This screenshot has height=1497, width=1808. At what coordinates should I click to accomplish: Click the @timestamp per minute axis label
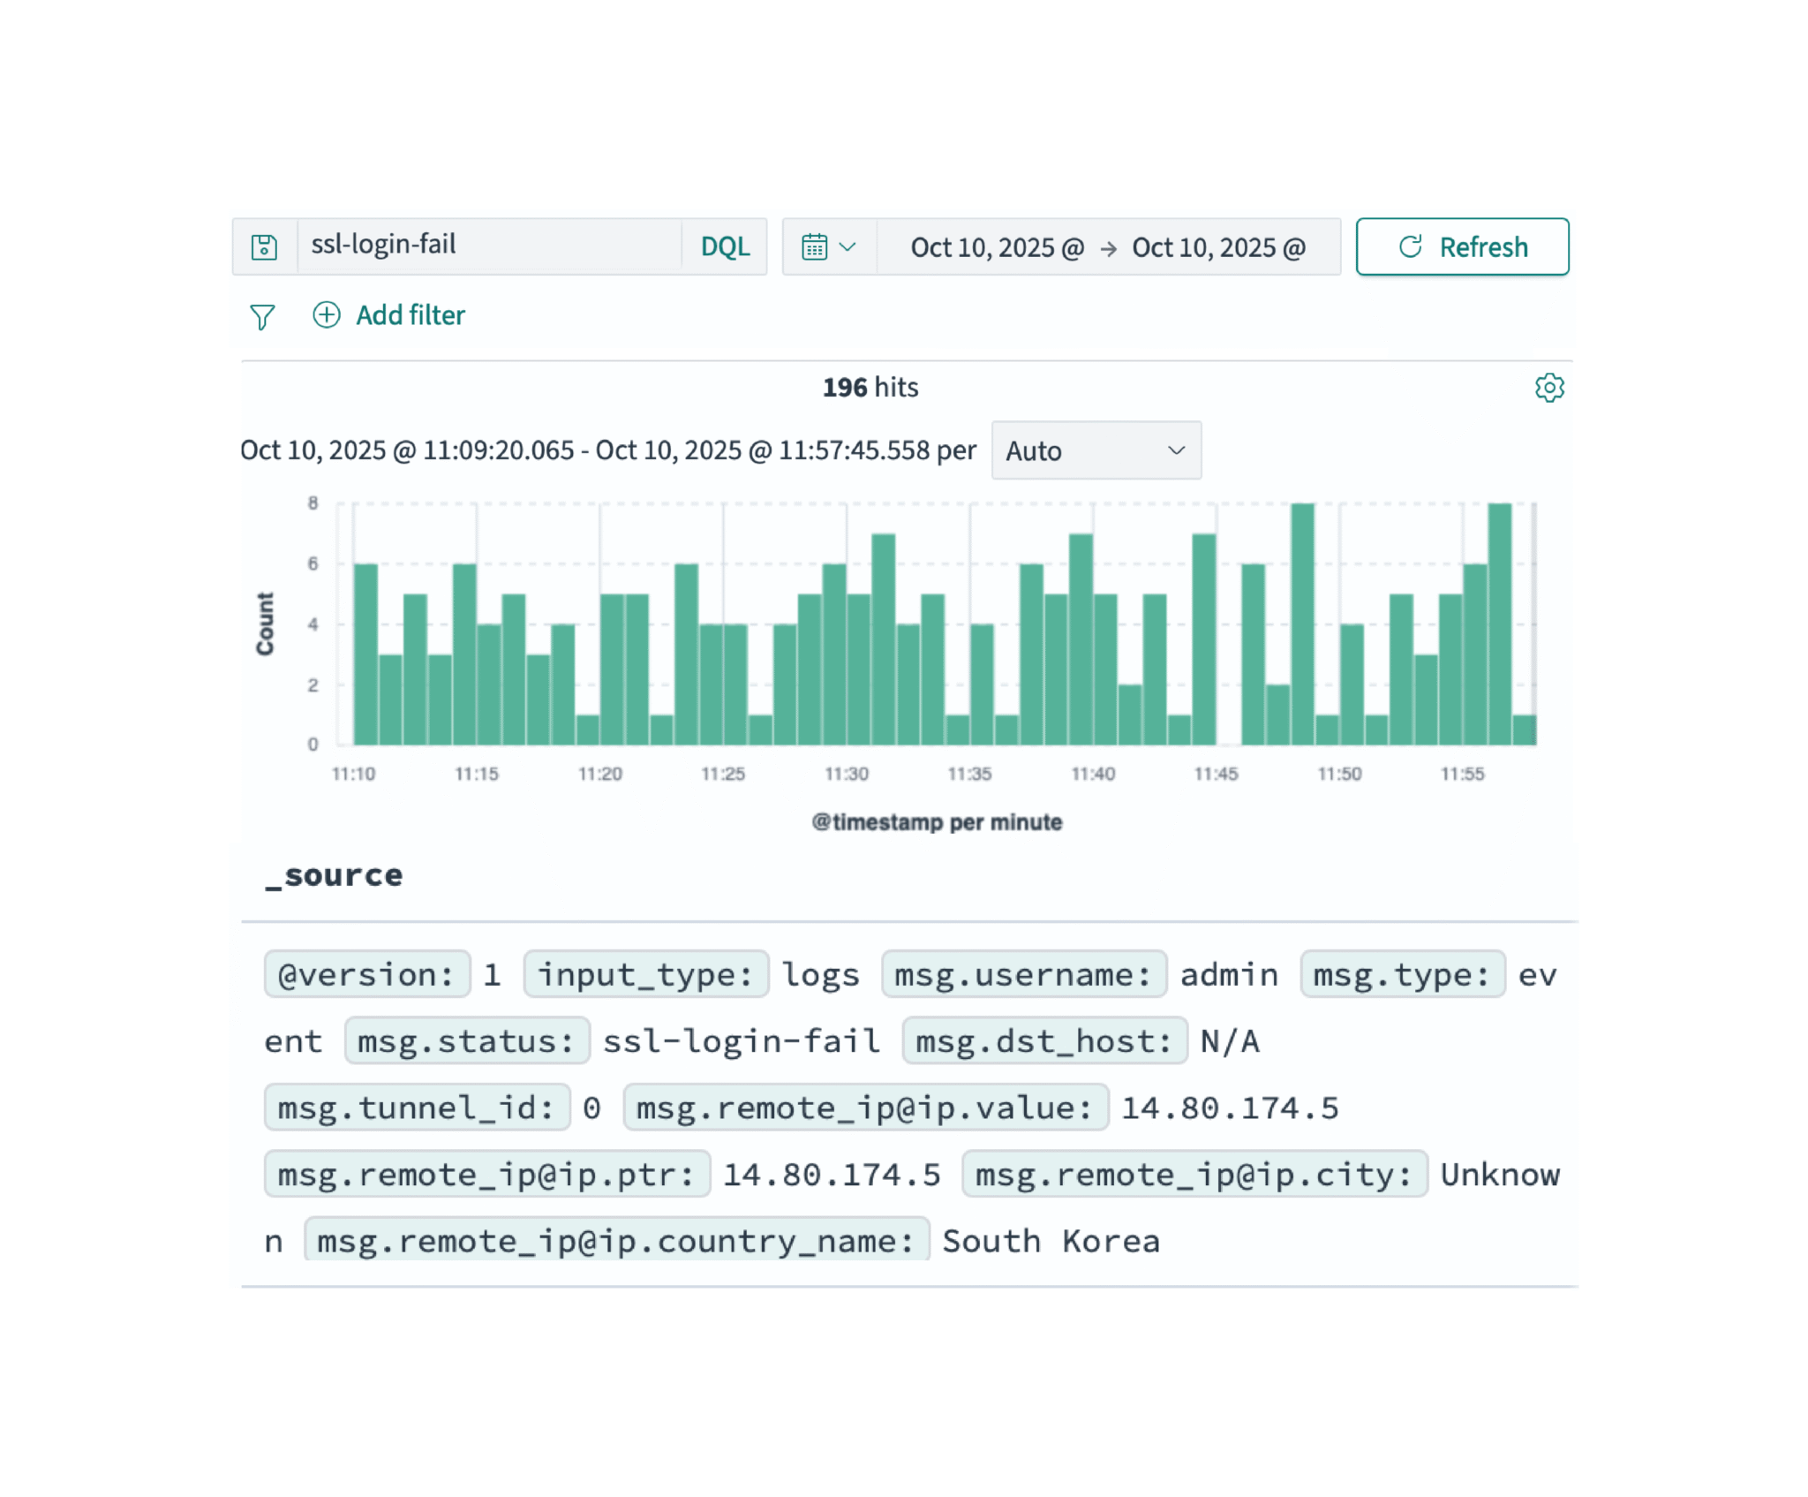point(937,822)
